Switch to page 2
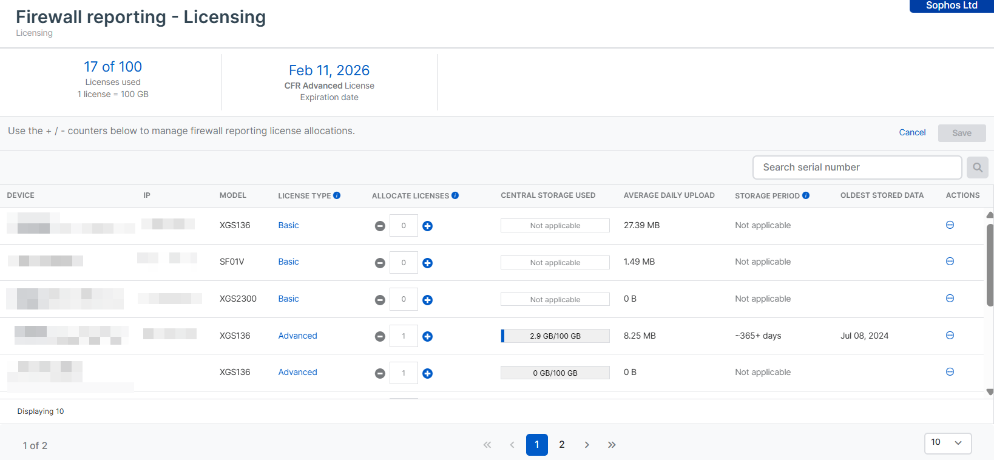This screenshot has height=460, width=994. pos(562,445)
